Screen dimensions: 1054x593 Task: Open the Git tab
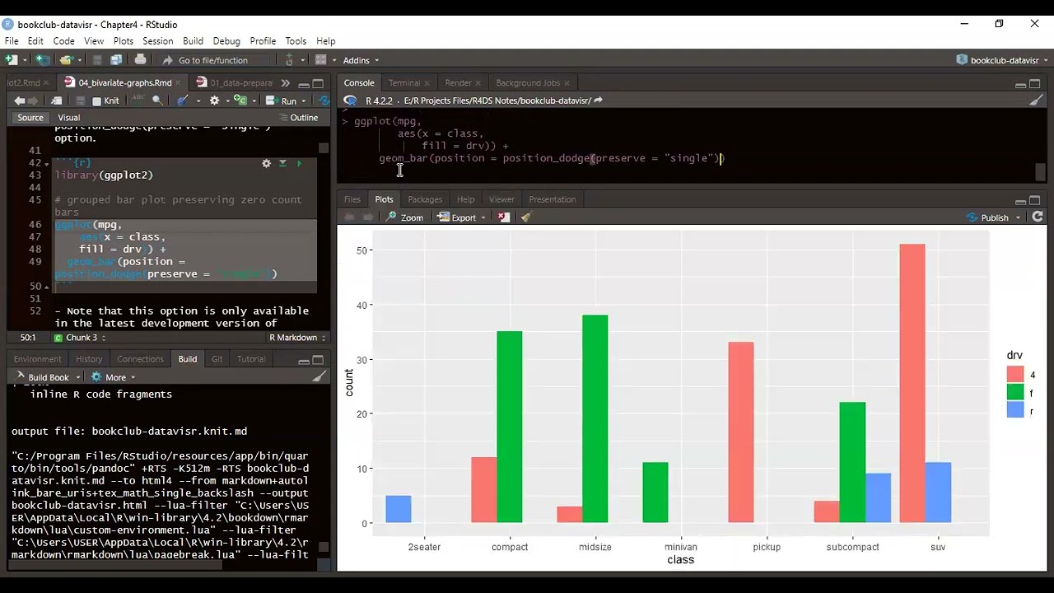[217, 359]
